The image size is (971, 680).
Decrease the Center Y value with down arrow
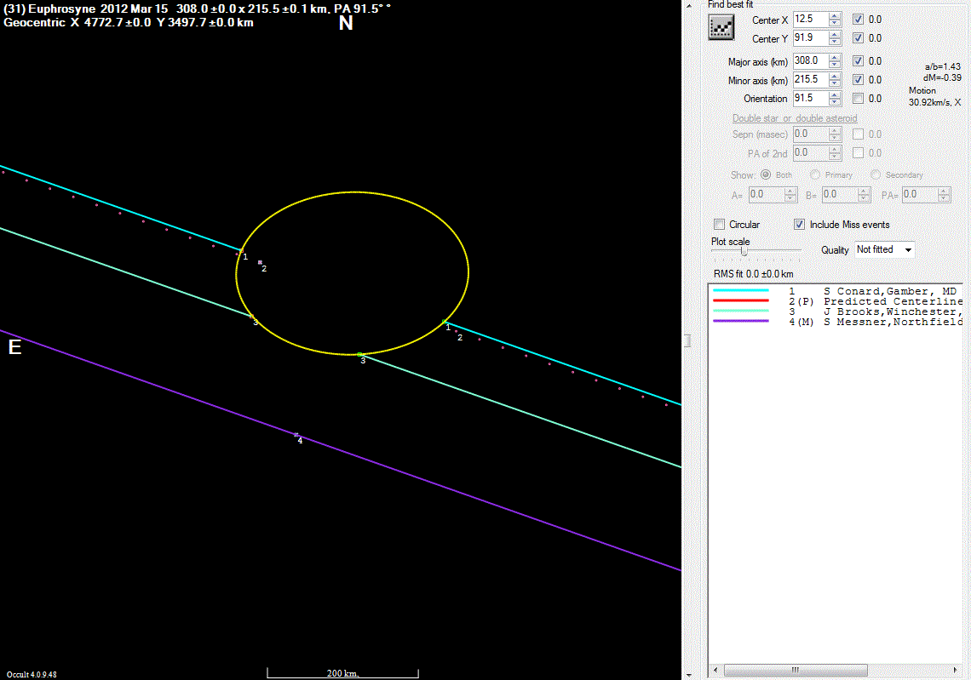click(834, 42)
